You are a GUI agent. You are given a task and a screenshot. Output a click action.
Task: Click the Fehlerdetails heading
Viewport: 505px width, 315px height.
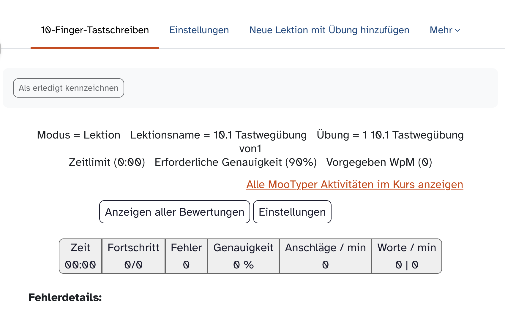[65, 297]
